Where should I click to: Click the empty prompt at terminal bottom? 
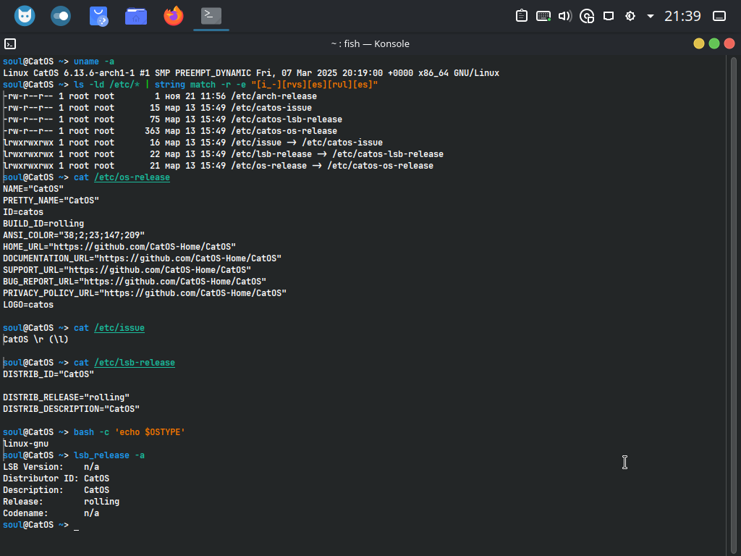click(41, 525)
